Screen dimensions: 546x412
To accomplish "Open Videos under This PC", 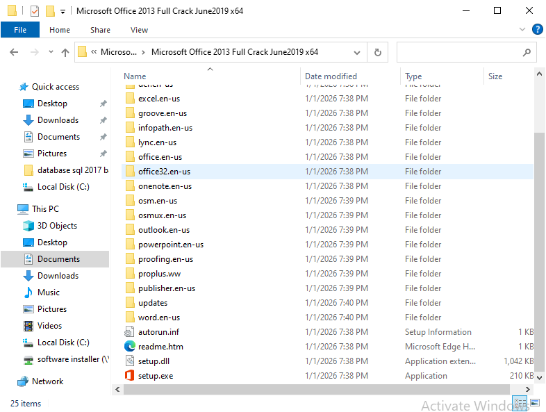I will click(x=49, y=326).
